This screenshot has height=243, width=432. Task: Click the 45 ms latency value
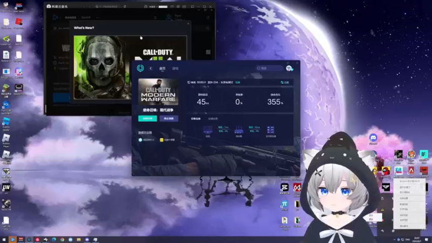(203, 102)
